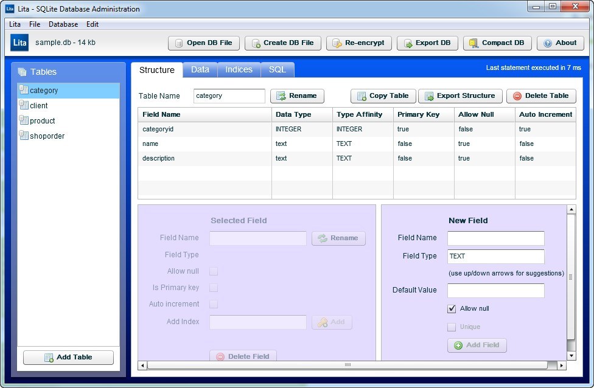Click the Copy Table icon
This screenshot has height=388, width=594.
362,96
